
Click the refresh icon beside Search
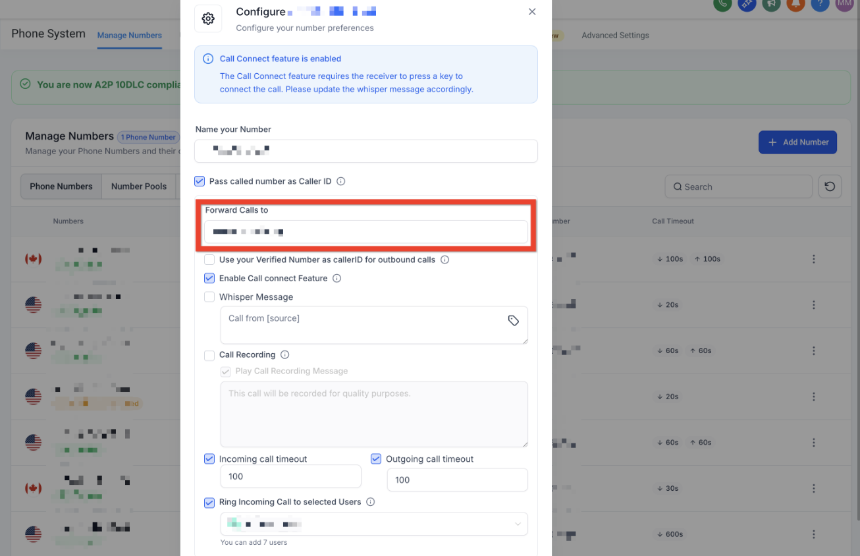830,187
